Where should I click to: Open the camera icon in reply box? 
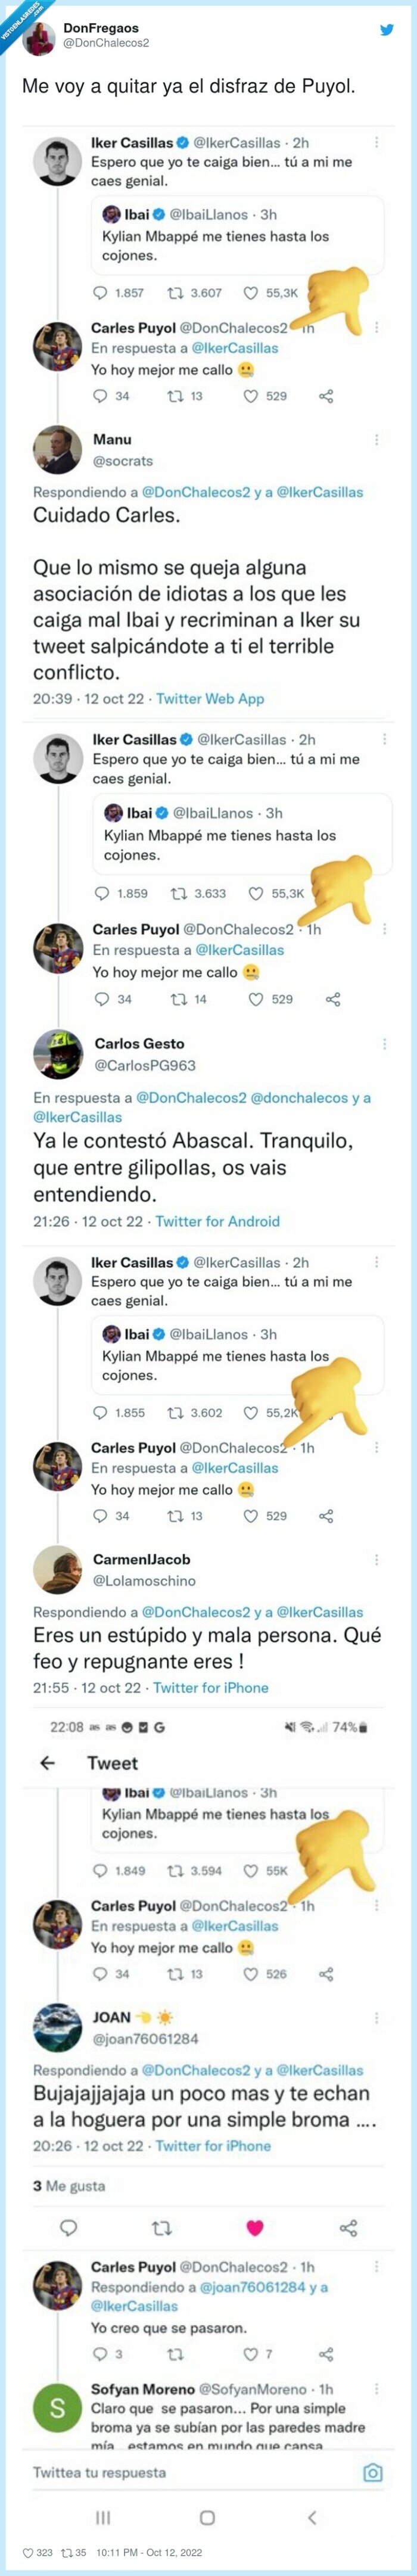tap(372, 2472)
